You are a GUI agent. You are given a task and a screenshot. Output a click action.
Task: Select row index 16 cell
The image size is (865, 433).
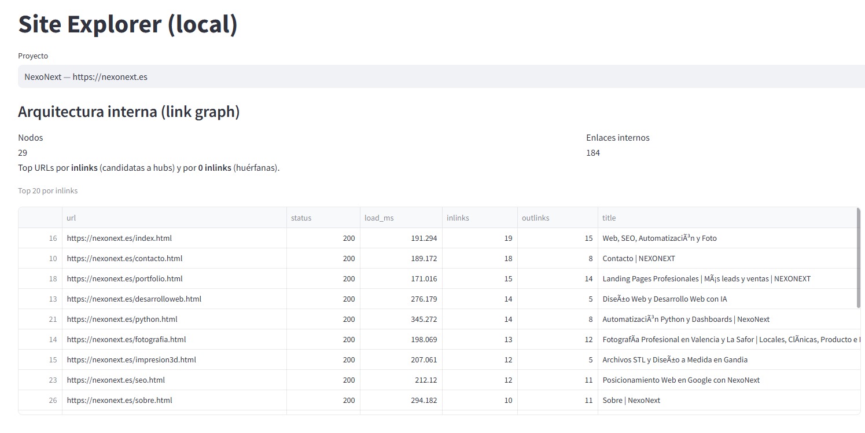pos(41,238)
